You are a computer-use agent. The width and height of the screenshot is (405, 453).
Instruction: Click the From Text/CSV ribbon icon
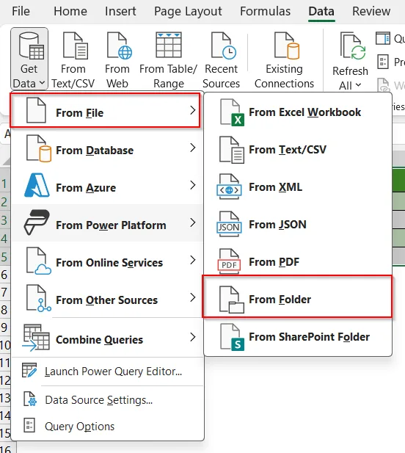(x=76, y=46)
